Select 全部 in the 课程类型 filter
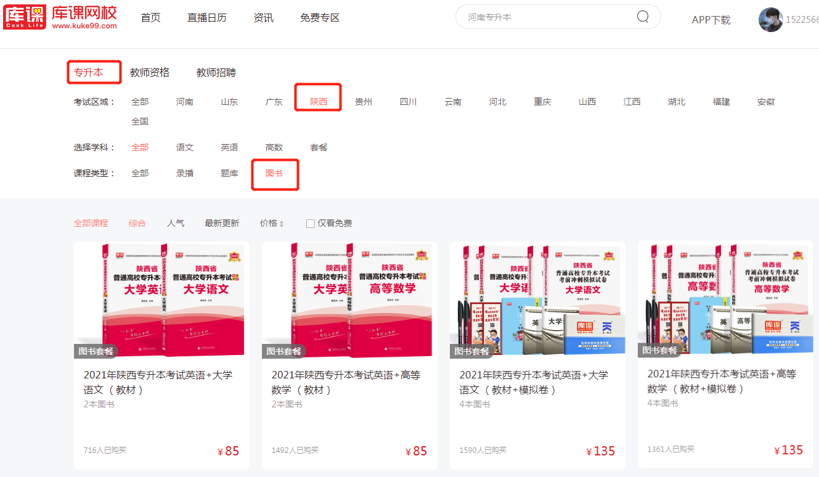This screenshot has height=477, width=819. click(140, 173)
